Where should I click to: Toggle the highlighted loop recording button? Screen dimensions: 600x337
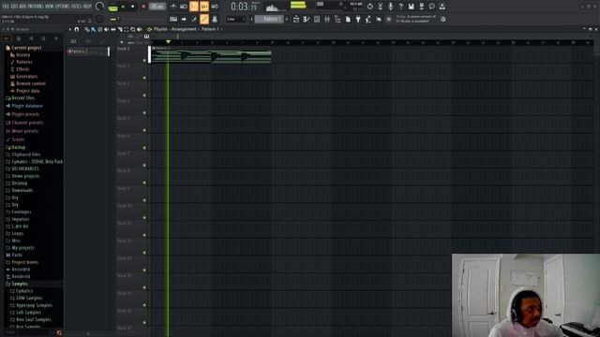click(215, 7)
